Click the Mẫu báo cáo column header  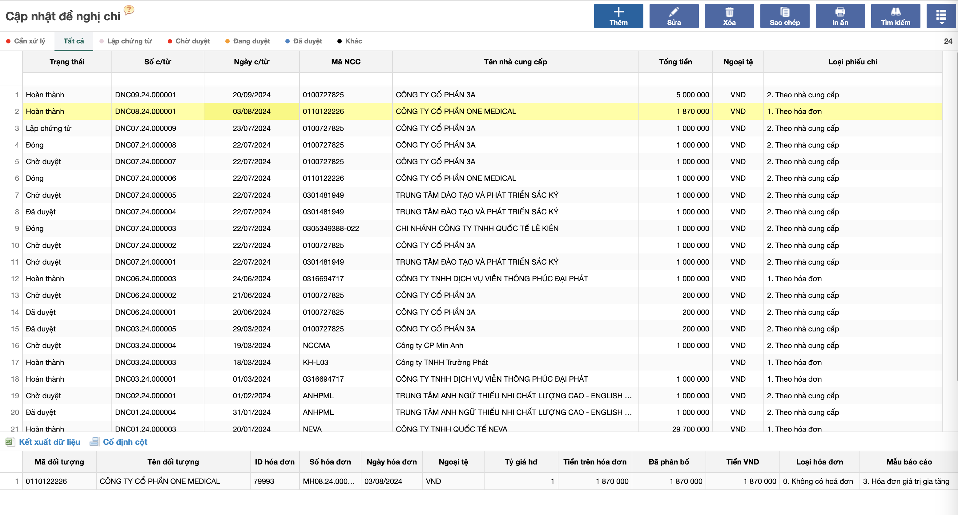(909, 462)
